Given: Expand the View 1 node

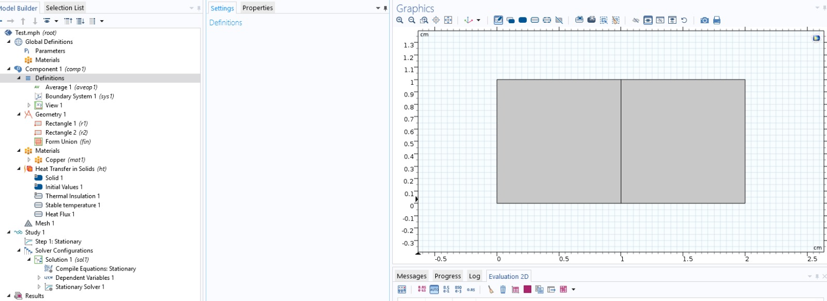Looking at the screenshot, I should (29, 105).
